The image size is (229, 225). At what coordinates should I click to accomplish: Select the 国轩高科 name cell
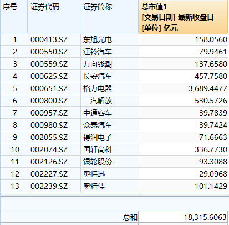coord(110,149)
